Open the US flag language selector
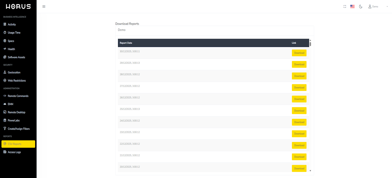 click(x=352, y=6)
